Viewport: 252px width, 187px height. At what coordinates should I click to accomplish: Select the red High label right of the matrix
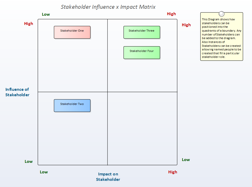click(x=186, y=25)
